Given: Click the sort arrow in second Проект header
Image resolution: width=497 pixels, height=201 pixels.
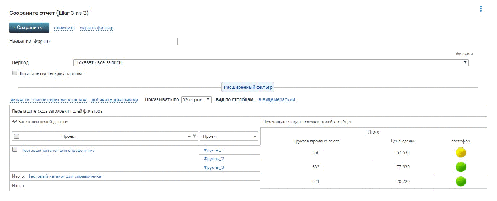Looking at the screenshot, I should point(256,136).
